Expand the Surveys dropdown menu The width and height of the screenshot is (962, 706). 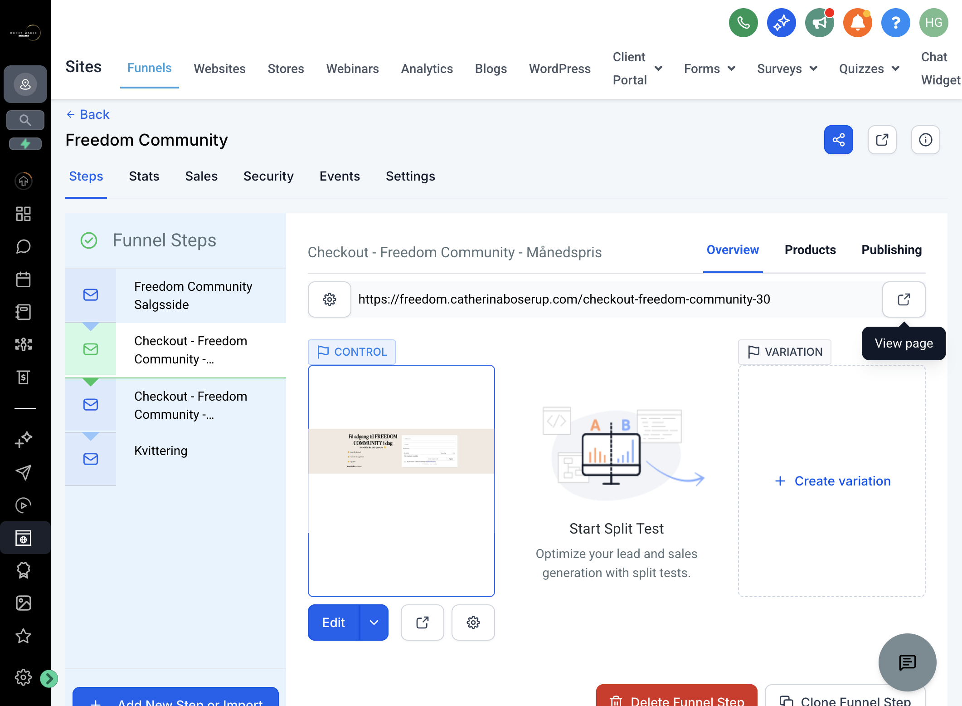[787, 69]
